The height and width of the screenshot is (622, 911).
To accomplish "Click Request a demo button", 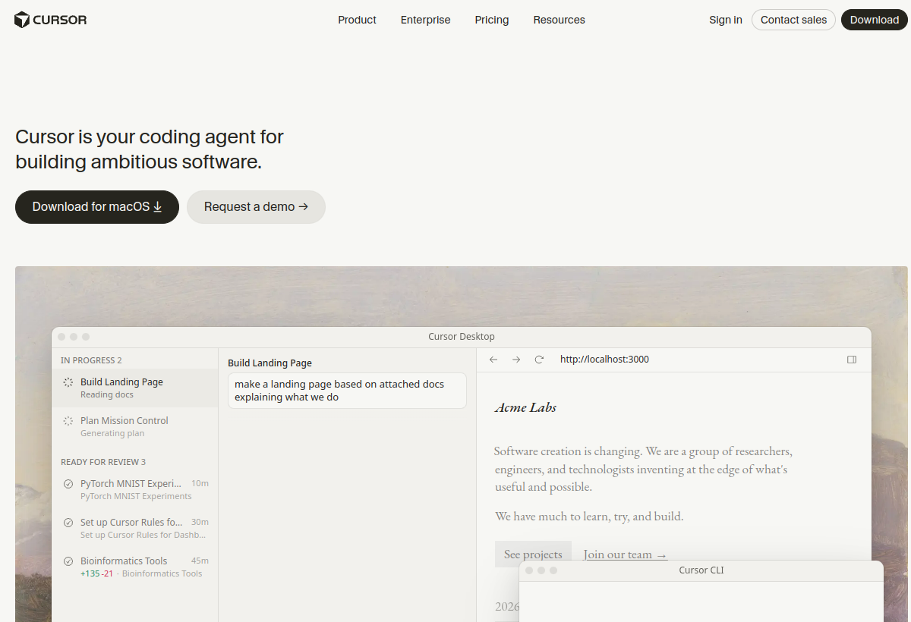I will point(256,207).
